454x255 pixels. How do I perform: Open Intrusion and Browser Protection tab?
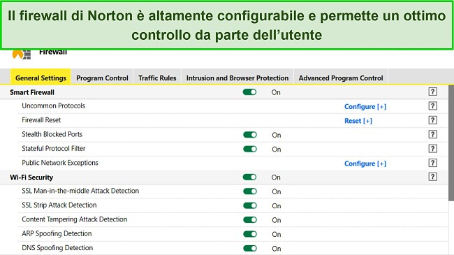[237, 78]
